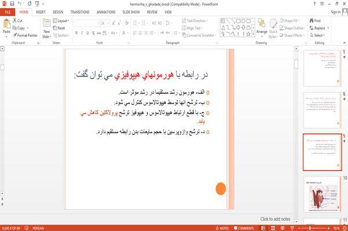Viewport: 348px width, 231px height.
Task: Open the Text Direction dropdown
Action: [x=195, y=21]
